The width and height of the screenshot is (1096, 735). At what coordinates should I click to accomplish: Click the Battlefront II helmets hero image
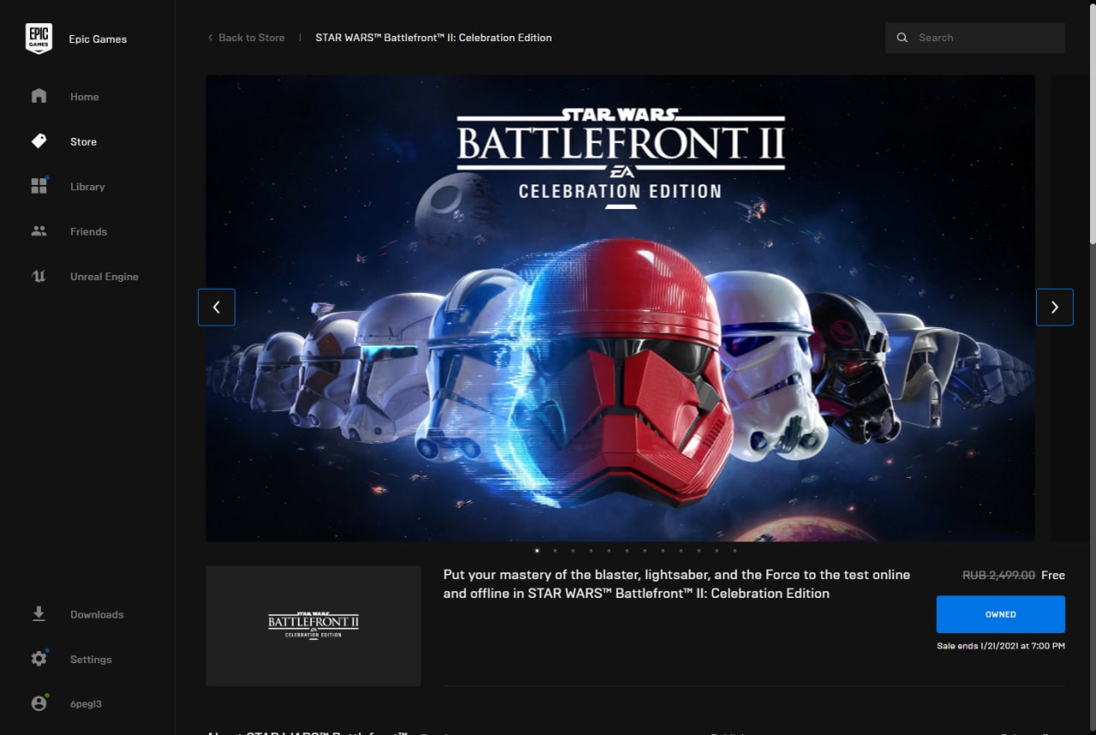coord(620,308)
